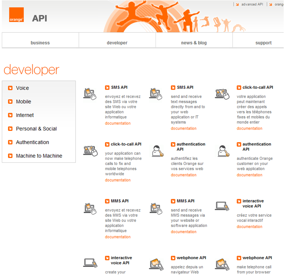Select Authentication in the sidebar

coord(32,142)
